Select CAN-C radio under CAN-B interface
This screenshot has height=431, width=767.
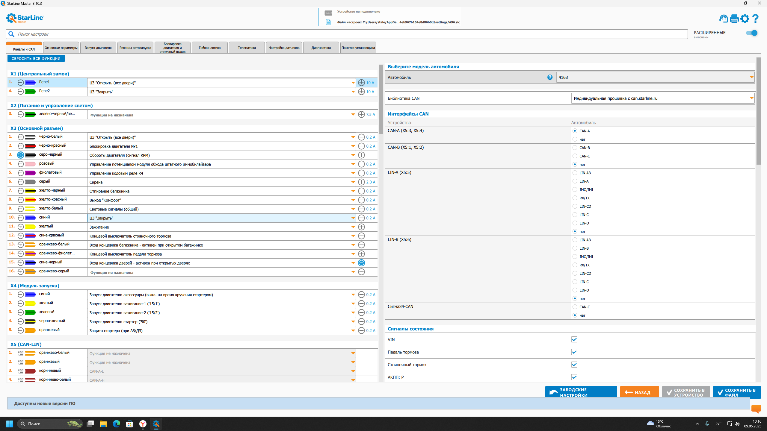coord(575,156)
